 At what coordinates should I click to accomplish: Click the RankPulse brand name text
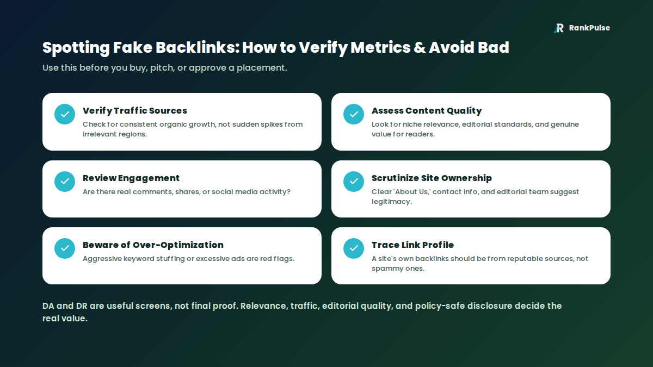point(589,28)
